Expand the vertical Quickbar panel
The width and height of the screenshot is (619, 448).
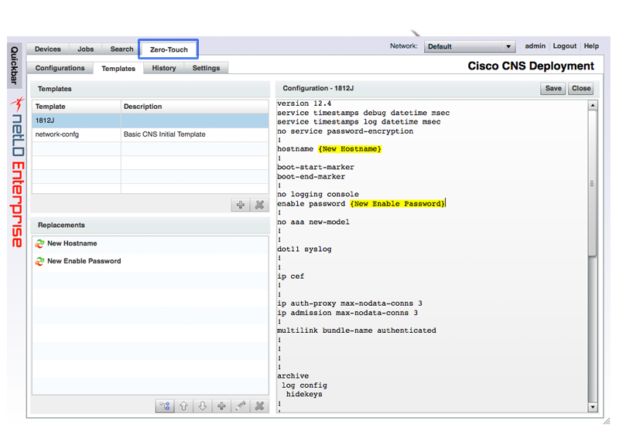14,66
